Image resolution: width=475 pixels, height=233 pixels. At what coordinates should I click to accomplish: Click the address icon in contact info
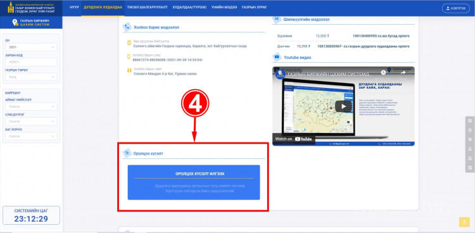(x=129, y=71)
